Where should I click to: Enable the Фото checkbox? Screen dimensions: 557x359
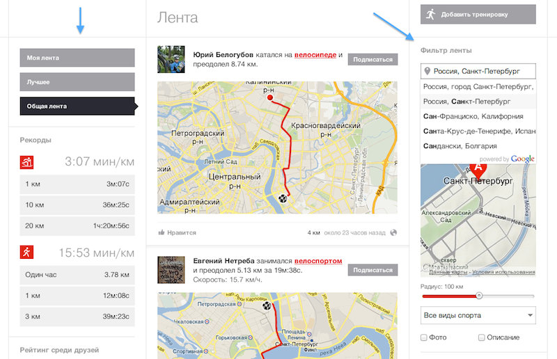point(424,337)
